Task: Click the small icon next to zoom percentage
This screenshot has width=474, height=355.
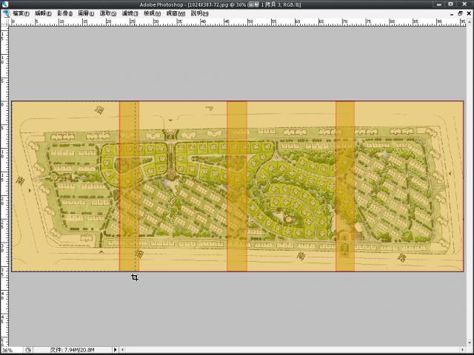Action: coord(28,350)
